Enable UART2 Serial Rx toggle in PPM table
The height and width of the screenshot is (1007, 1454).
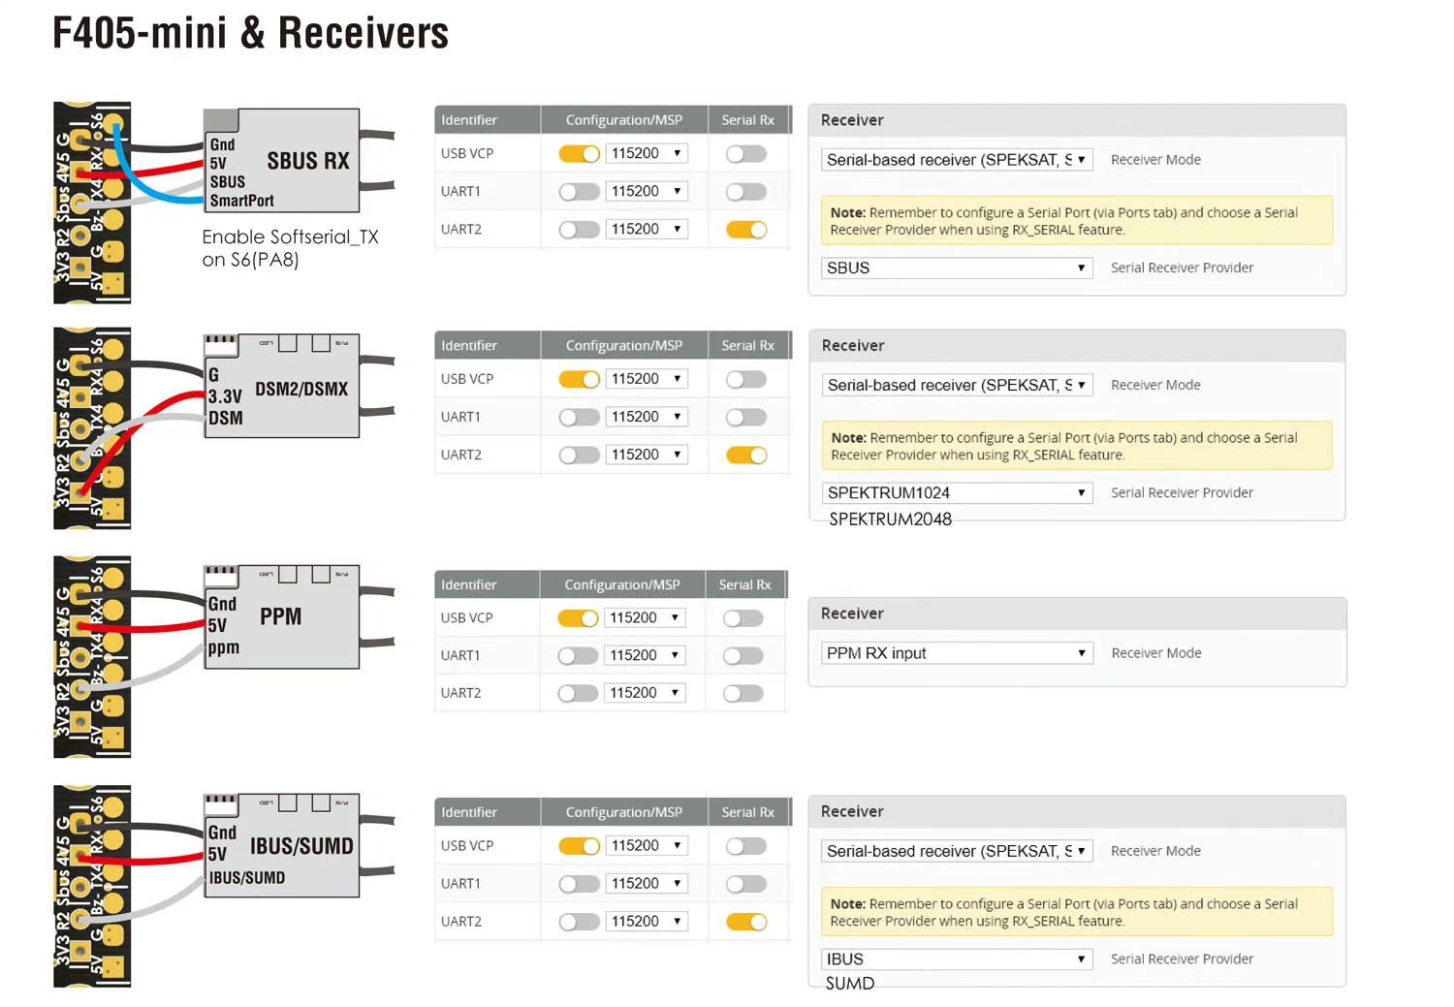click(743, 693)
